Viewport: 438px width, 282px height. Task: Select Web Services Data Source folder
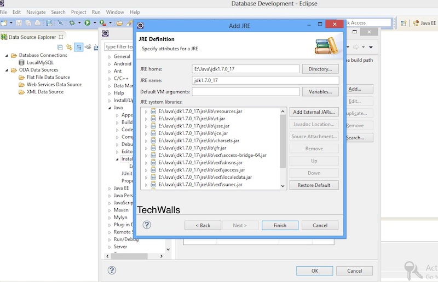[x=54, y=84]
